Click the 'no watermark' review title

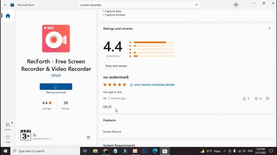[x=116, y=77]
